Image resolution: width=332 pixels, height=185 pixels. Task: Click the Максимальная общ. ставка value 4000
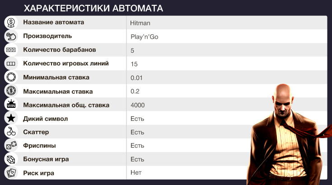138,105
